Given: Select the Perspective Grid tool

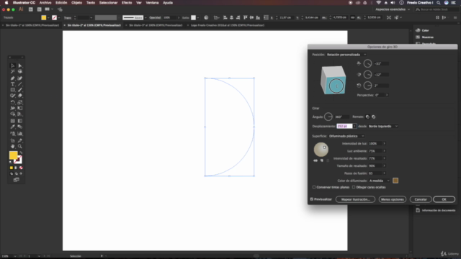Looking at the screenshot, I should coord(20,114).
